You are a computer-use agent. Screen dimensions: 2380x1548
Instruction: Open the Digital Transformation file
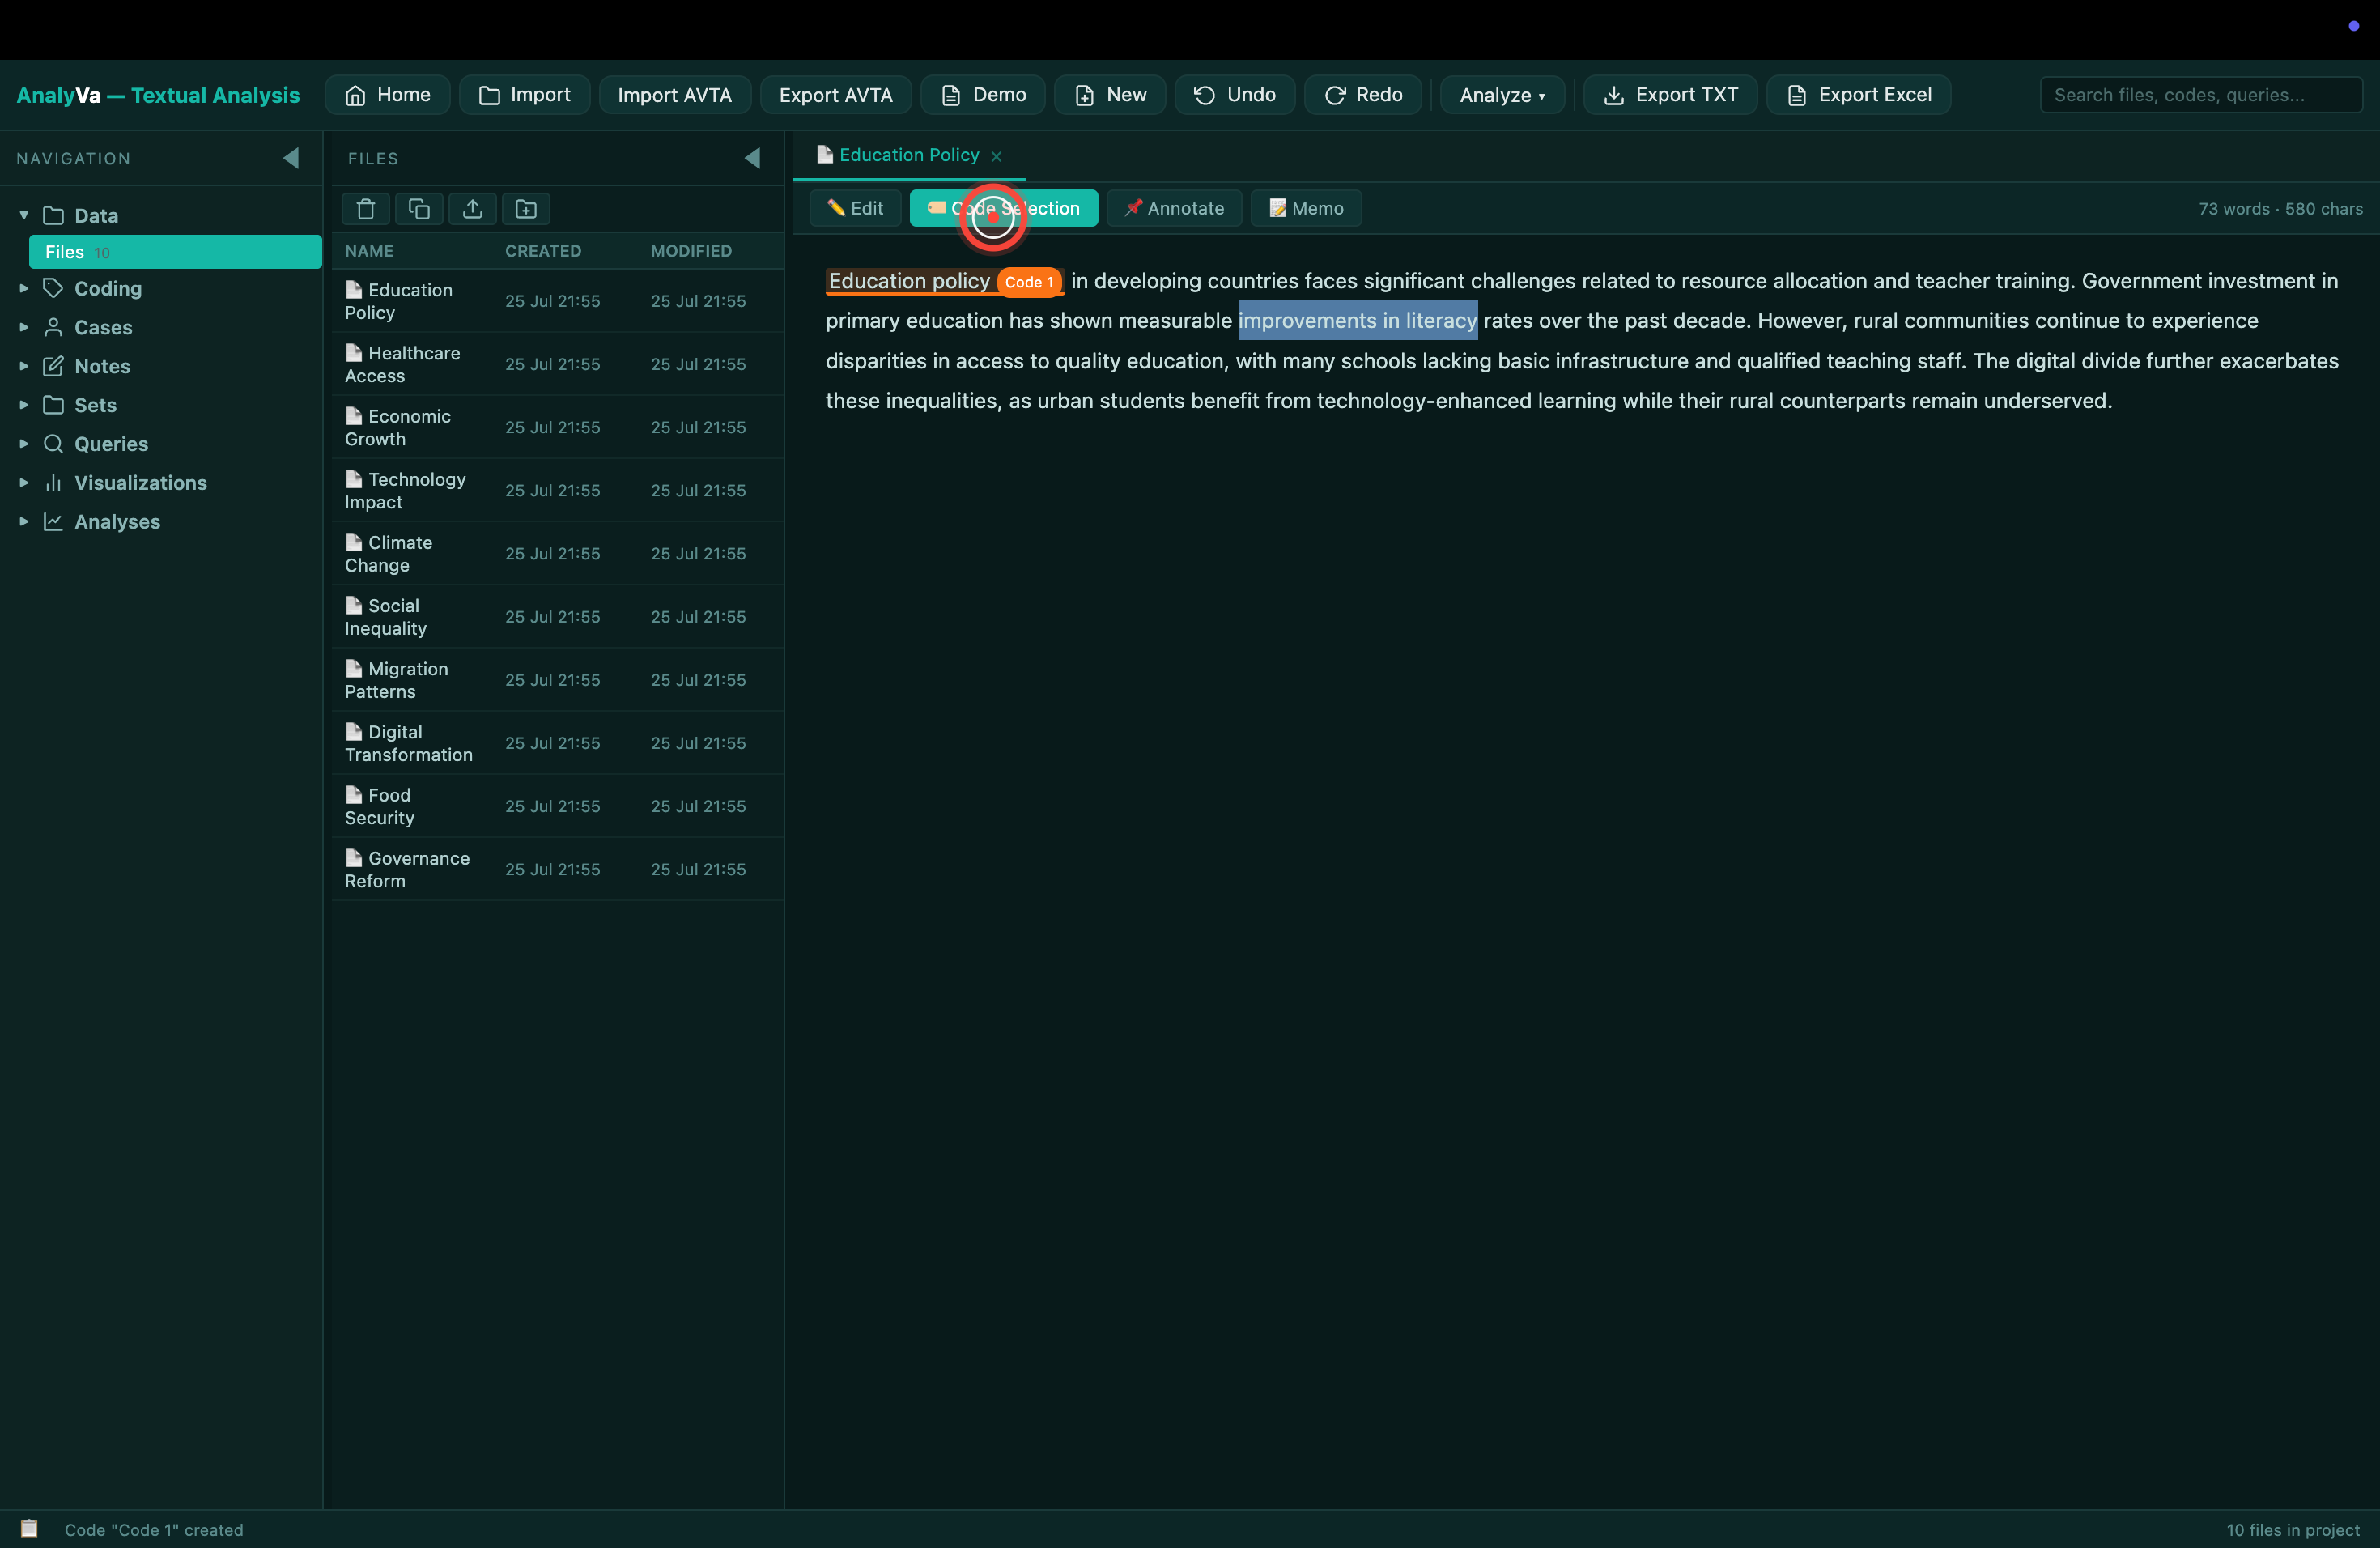pyautogui.click(x=558, y=743)
